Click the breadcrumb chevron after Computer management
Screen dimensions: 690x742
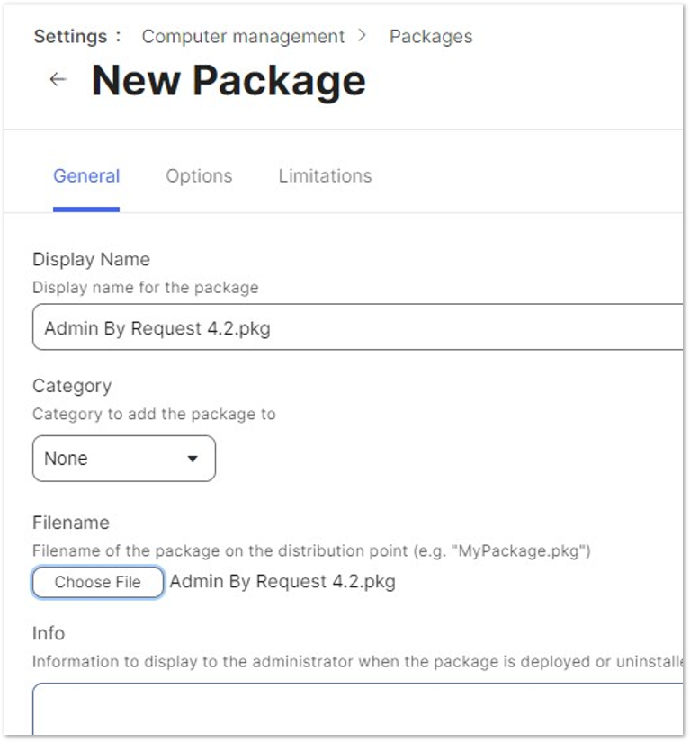point(363,35)
